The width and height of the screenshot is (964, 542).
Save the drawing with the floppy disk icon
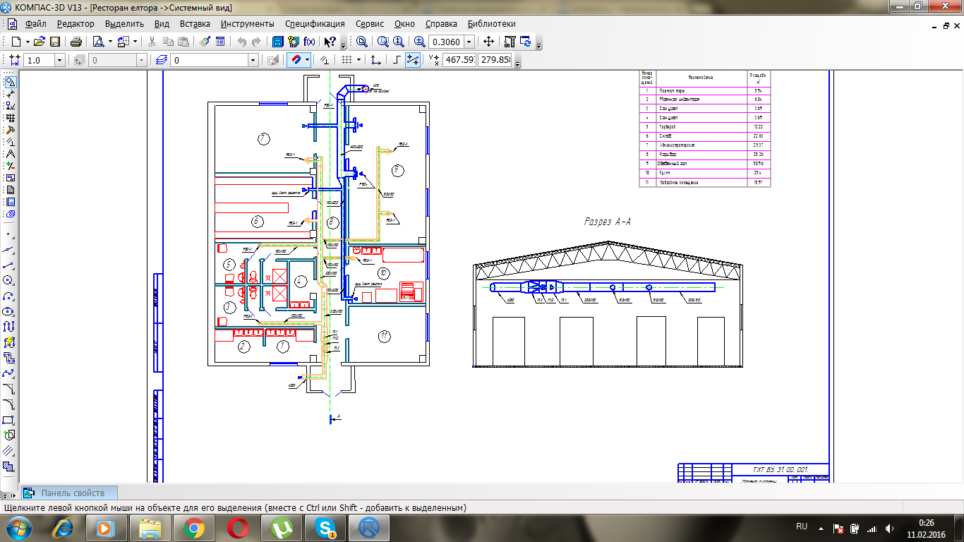point(55,42)
